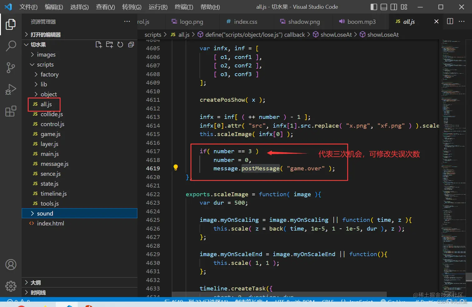
Task: Open the Extensions view
Action: click(11, 111)
